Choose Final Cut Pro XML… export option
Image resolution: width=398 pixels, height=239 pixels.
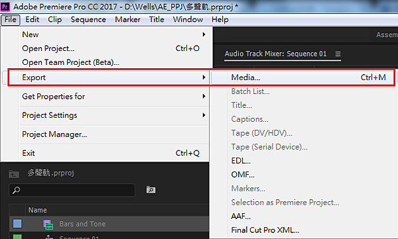[x=265, y=230]
